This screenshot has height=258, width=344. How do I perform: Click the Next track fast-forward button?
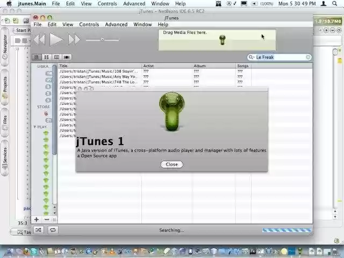tap(74, 40)
